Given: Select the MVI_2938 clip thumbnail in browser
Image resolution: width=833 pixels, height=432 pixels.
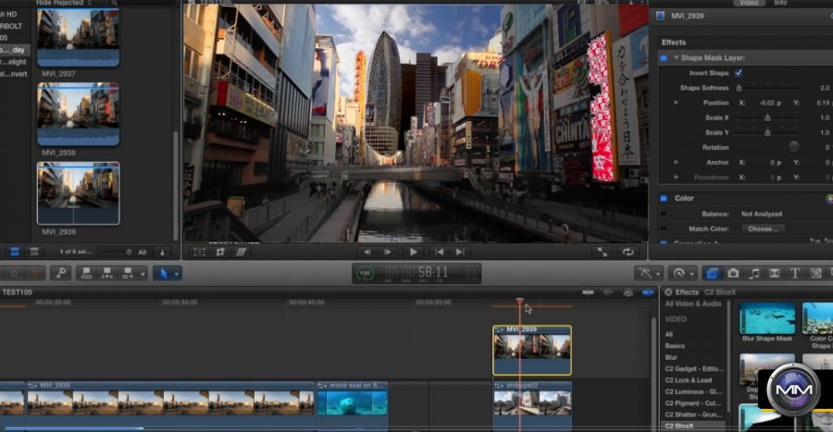Looking at the screenshot, I should click(x=78, y=115).
